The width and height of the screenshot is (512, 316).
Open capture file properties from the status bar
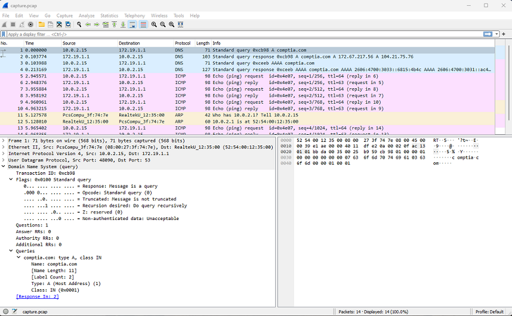(14, 311)
